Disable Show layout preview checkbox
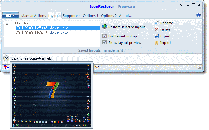209x130 pixels. pos(105,42)
